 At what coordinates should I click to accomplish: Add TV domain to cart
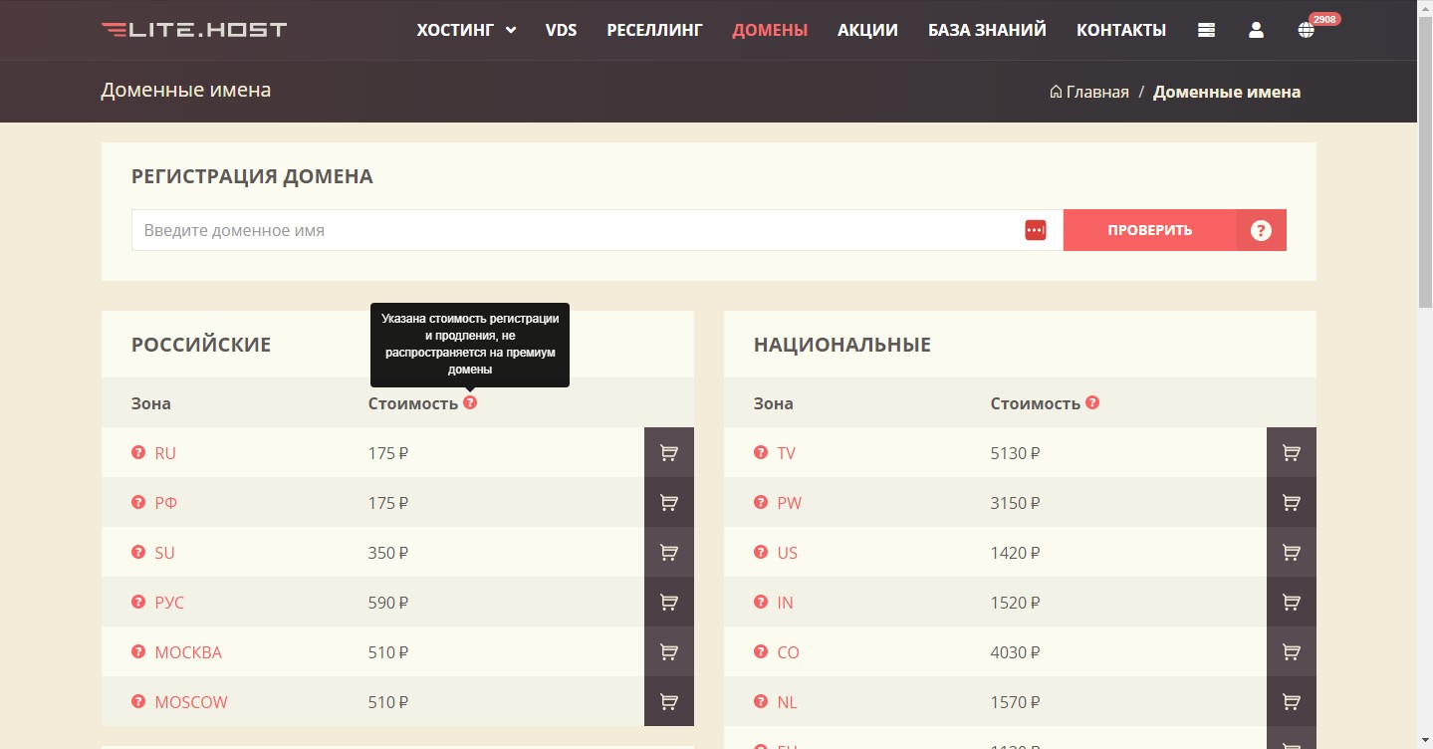(x=1292, y=452)
